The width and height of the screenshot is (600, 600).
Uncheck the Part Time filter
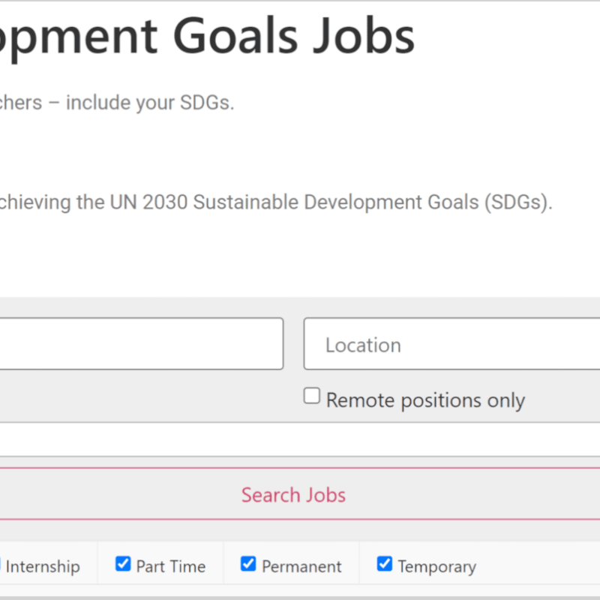pos(122,563)
